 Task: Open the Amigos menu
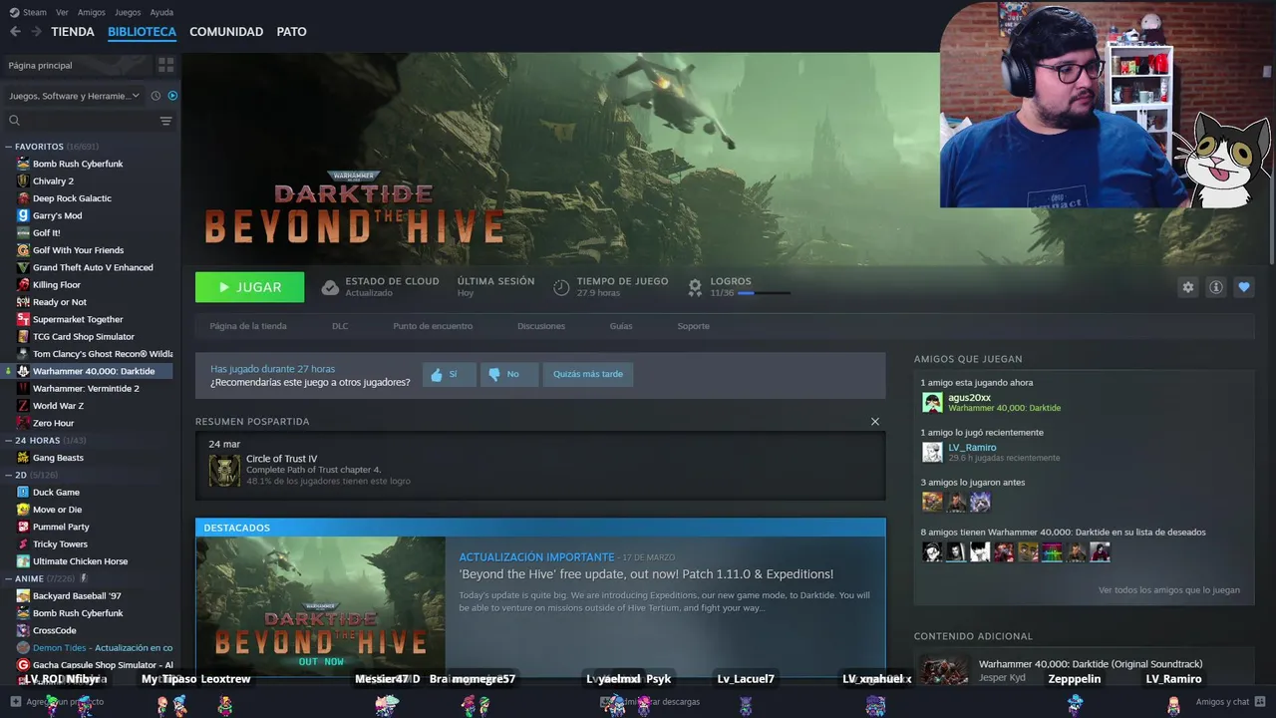[x=92, y=12]
